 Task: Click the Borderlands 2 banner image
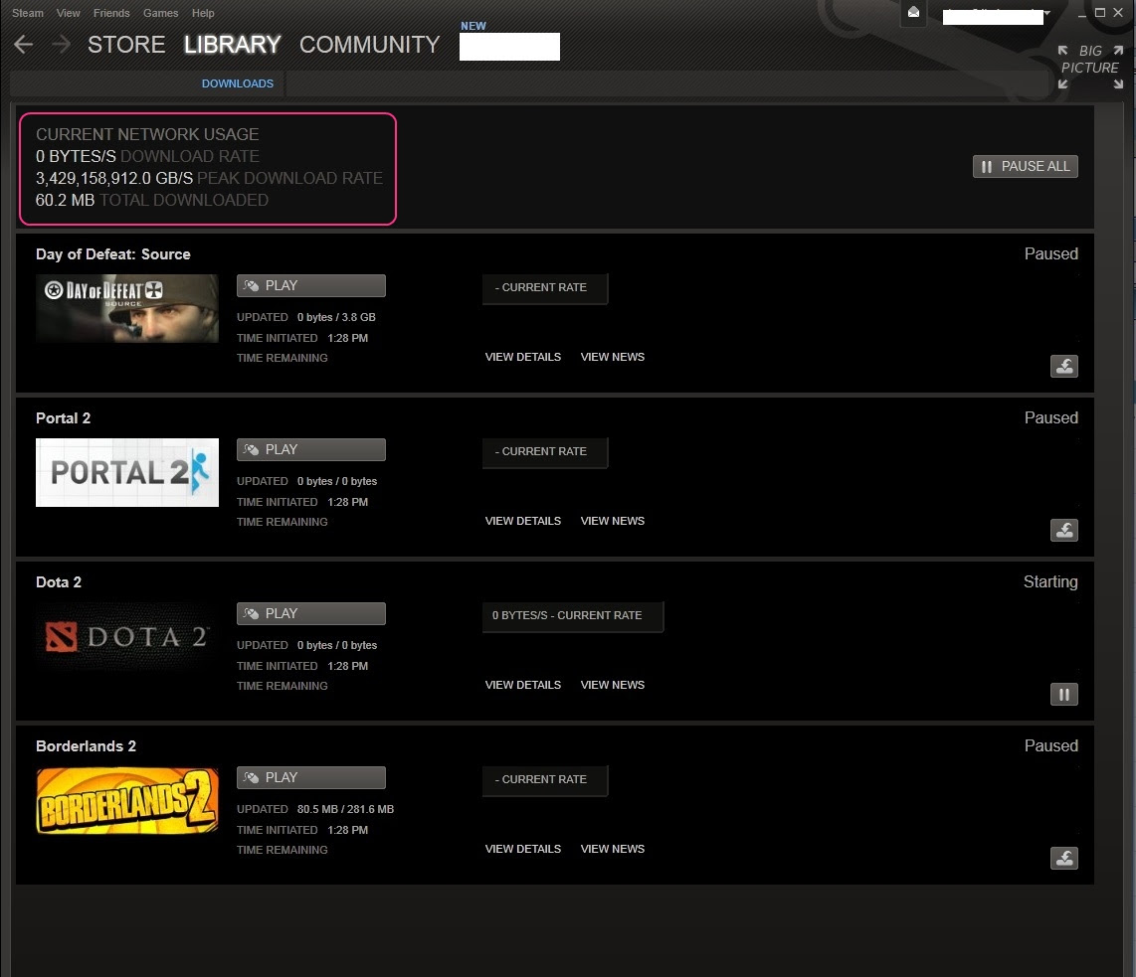(126, 800)
